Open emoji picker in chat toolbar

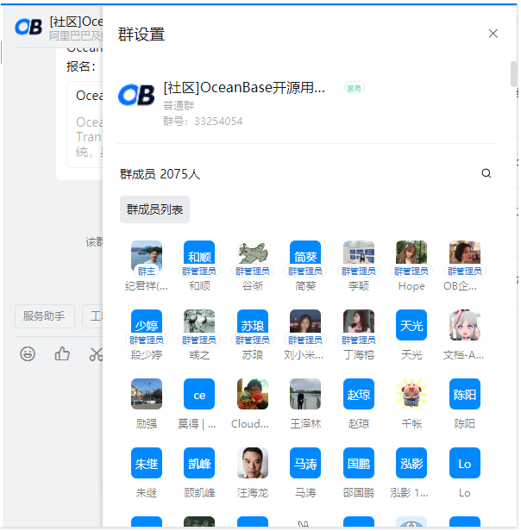(28, 354)
